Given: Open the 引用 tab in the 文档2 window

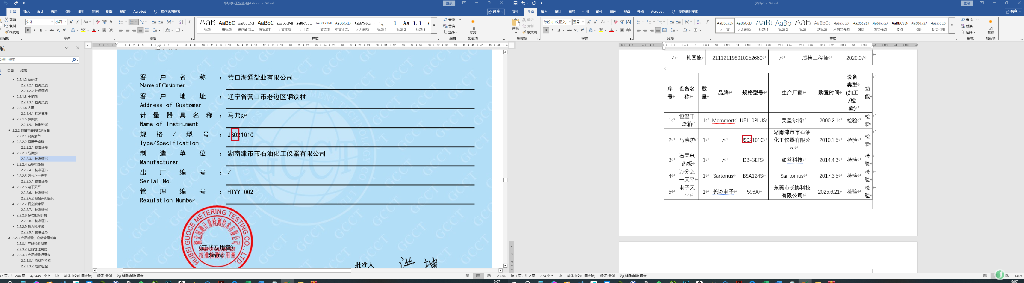Looking at the screenshot, I should point(586,12).
